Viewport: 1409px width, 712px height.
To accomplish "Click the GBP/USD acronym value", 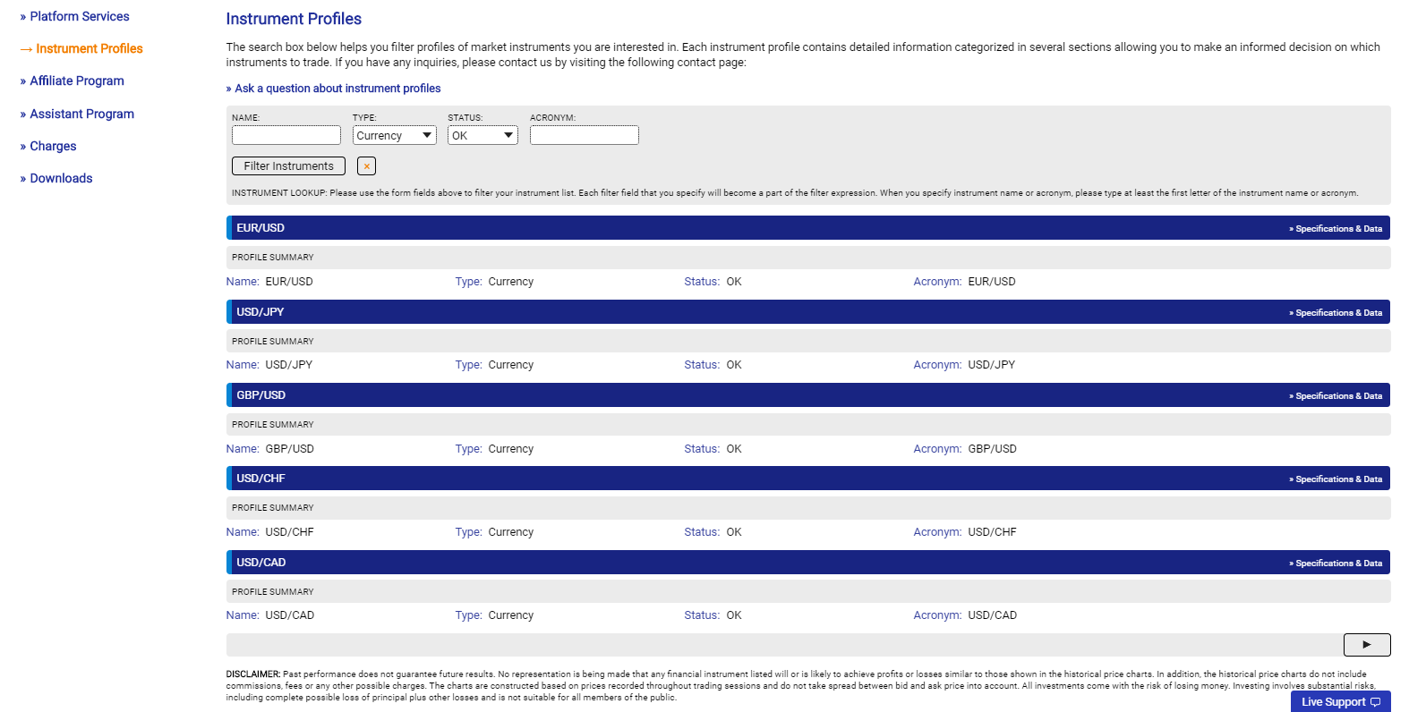I will pyautogui.click(x=993, y=449).
